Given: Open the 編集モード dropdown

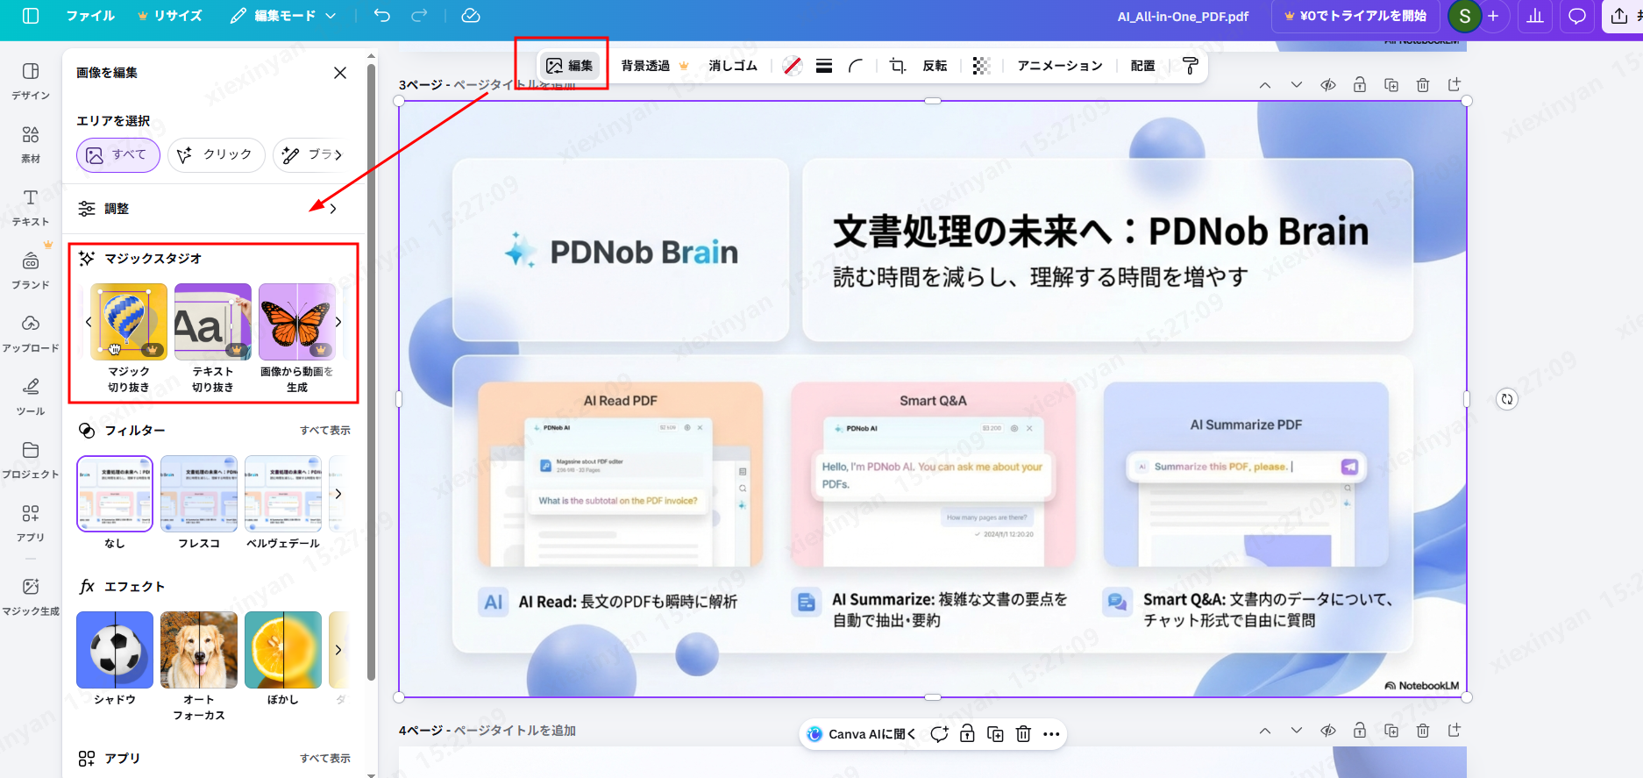Looking at the screenshot, I should coord(283,16).
